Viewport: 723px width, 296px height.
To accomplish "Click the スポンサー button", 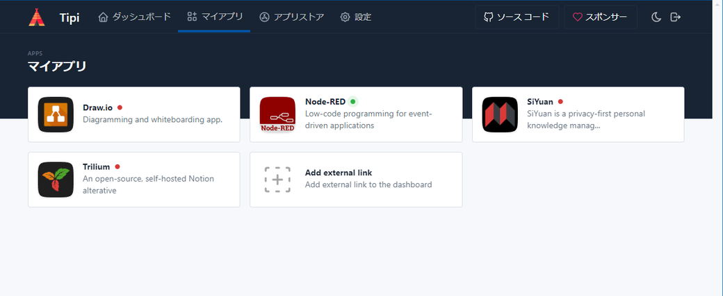I will pyautogui.click(x=601, y=17).
